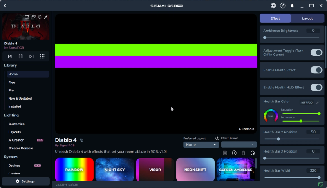Viewport: 327px width, 188px height.
Task: Add a new effect preset with plus icon
Action: (234, 153)
